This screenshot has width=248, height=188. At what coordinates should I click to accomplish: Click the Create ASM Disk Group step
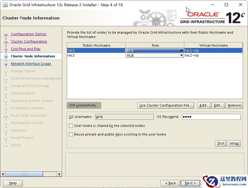pyautogui.click(x=30, y=86)
